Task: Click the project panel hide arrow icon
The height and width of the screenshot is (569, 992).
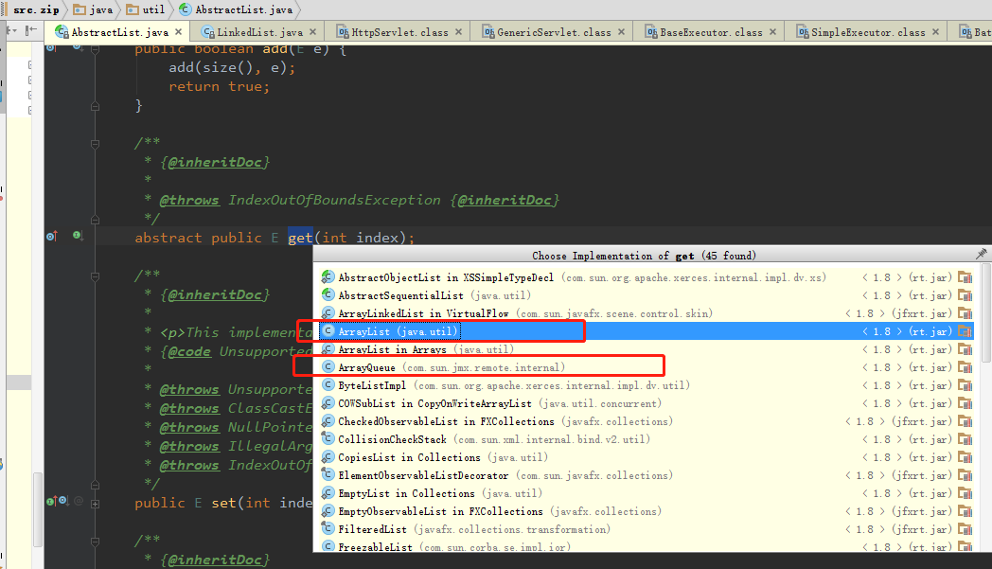Action: (31, 29)
